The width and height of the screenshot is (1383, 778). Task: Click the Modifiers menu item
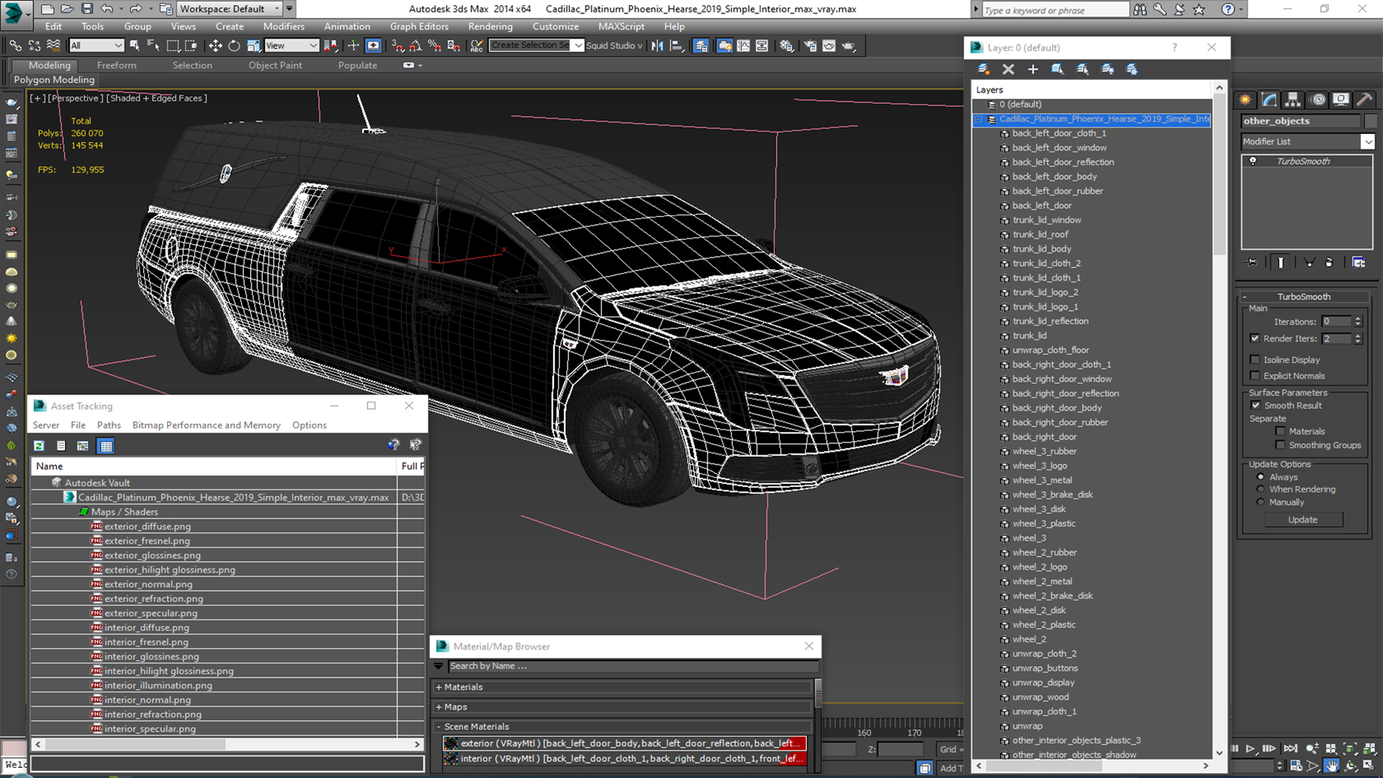[x=284, y=26]
